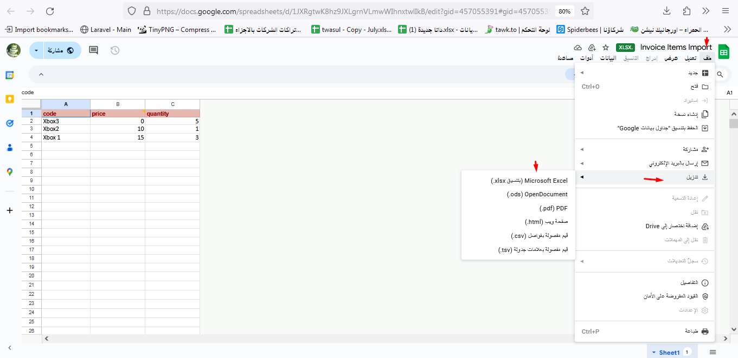This screenshot has height=358, width=738.
Task: Open the Firefox hamburger application menu
Action: [726, 11]
